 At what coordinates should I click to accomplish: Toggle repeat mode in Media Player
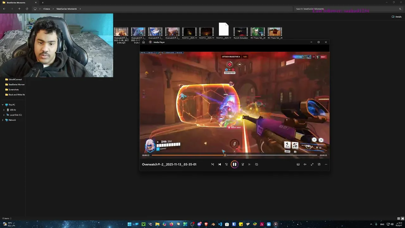coord(257,164)
